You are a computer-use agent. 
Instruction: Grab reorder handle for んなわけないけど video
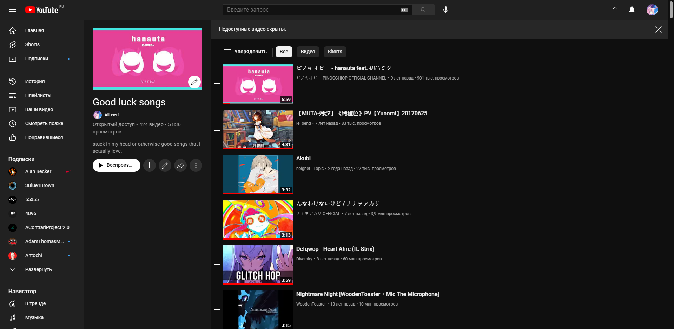pyautogui.click(x=217, y=220)
